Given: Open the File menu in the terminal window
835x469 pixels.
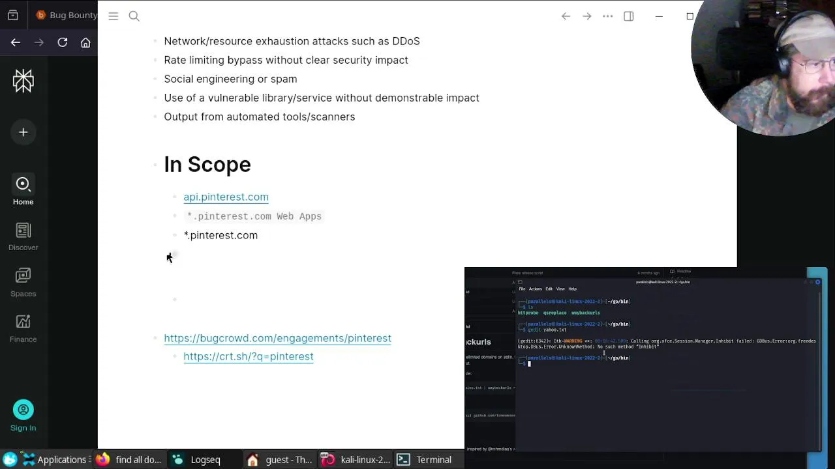Looking at the screenshot, I should (x=522, y=289).
